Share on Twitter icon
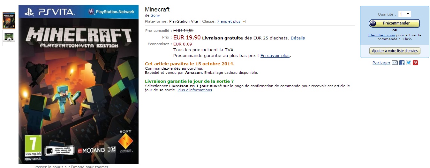This screenshot has height=168, width=430. [409, 63]
